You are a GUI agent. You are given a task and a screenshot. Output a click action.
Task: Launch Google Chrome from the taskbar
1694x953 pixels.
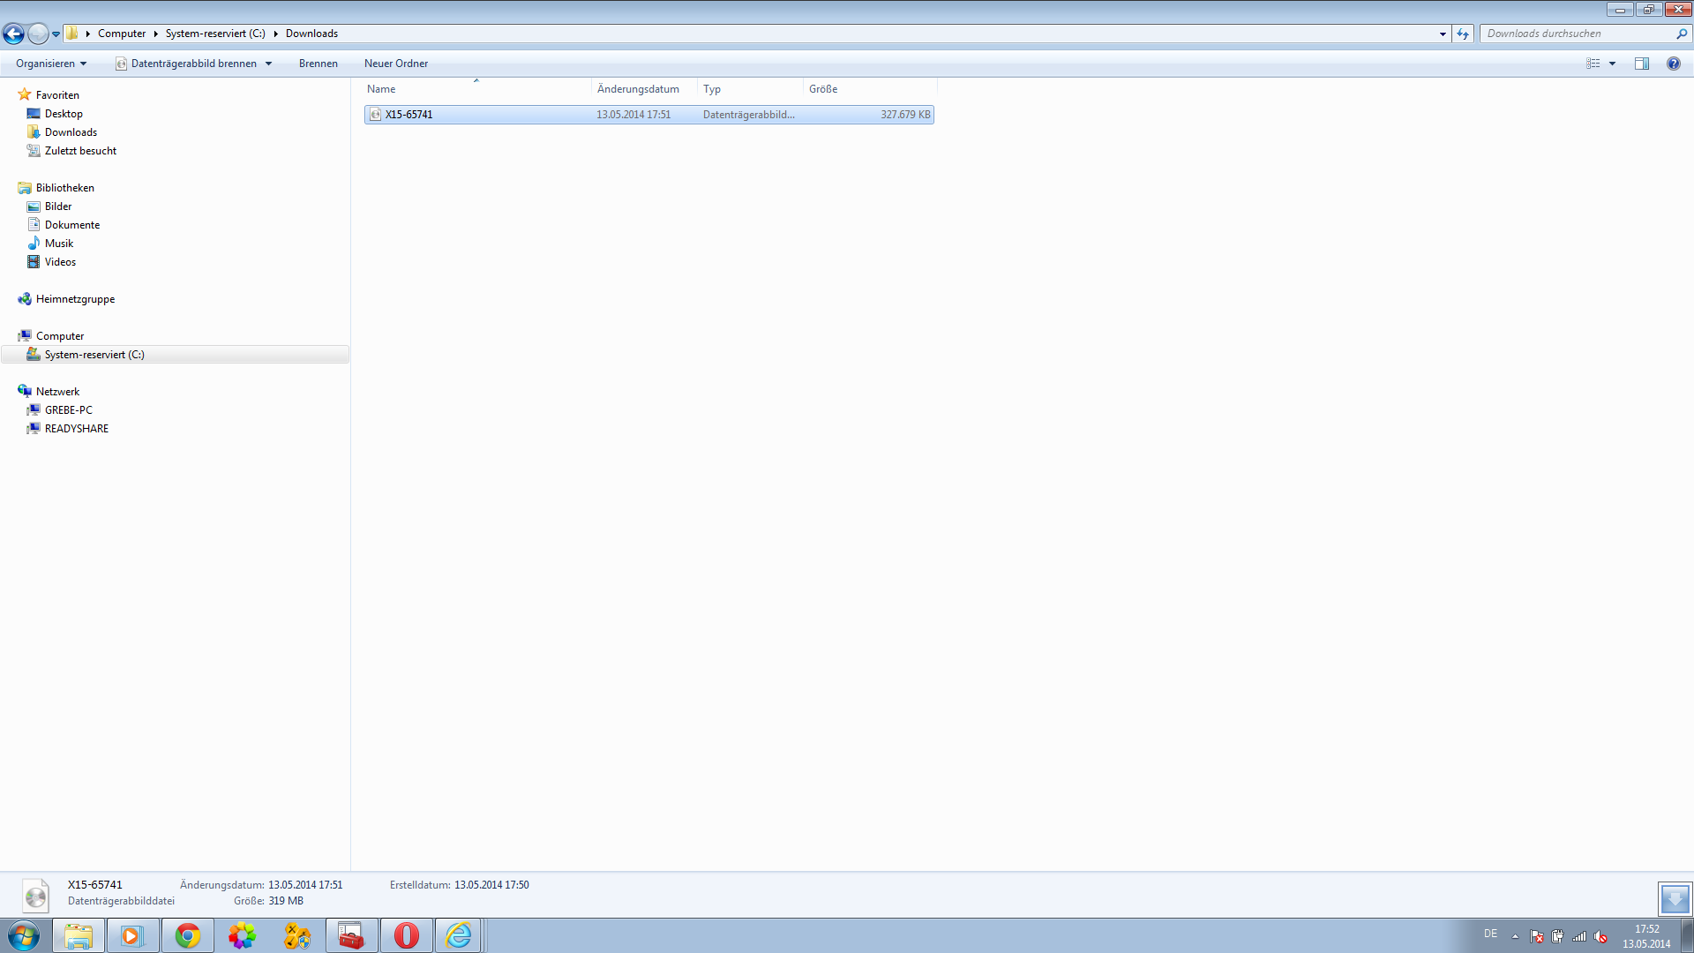point(187,935)
